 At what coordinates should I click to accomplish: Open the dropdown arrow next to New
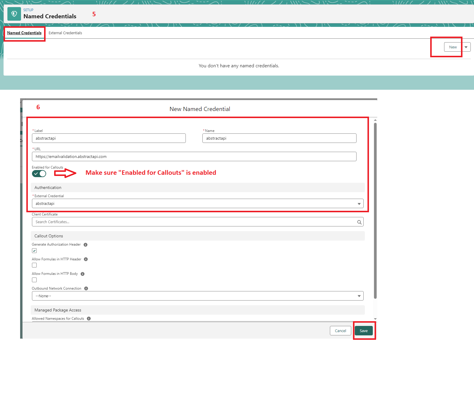click(466, 47)
